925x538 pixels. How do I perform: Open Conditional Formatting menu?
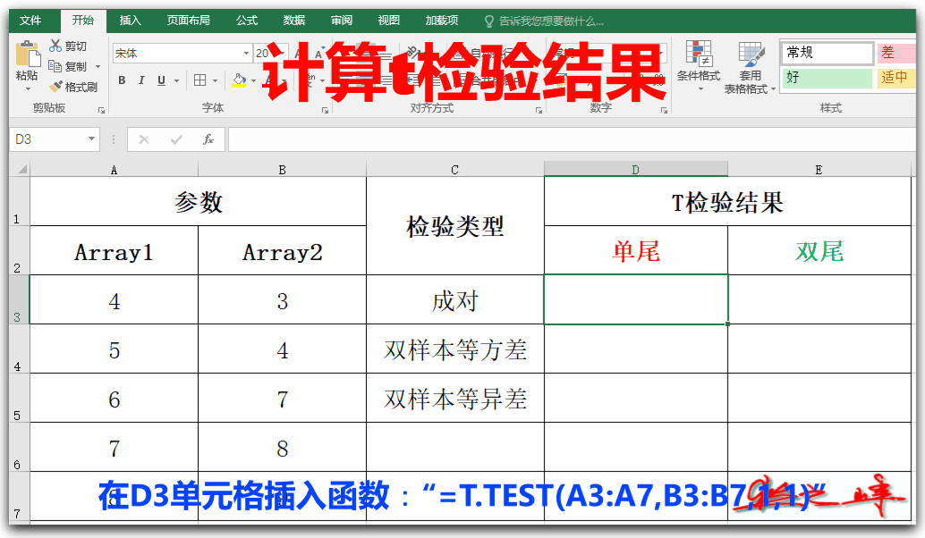coord(699,65)
